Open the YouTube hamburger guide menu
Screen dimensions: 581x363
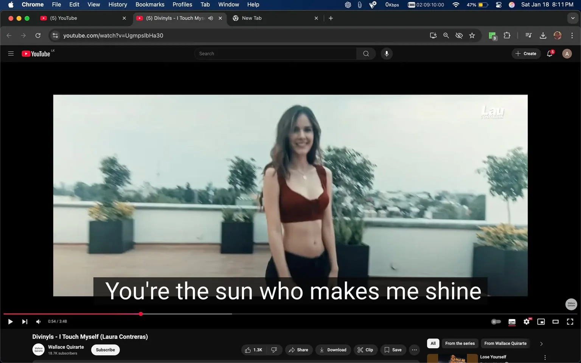(x=11, y=54)
